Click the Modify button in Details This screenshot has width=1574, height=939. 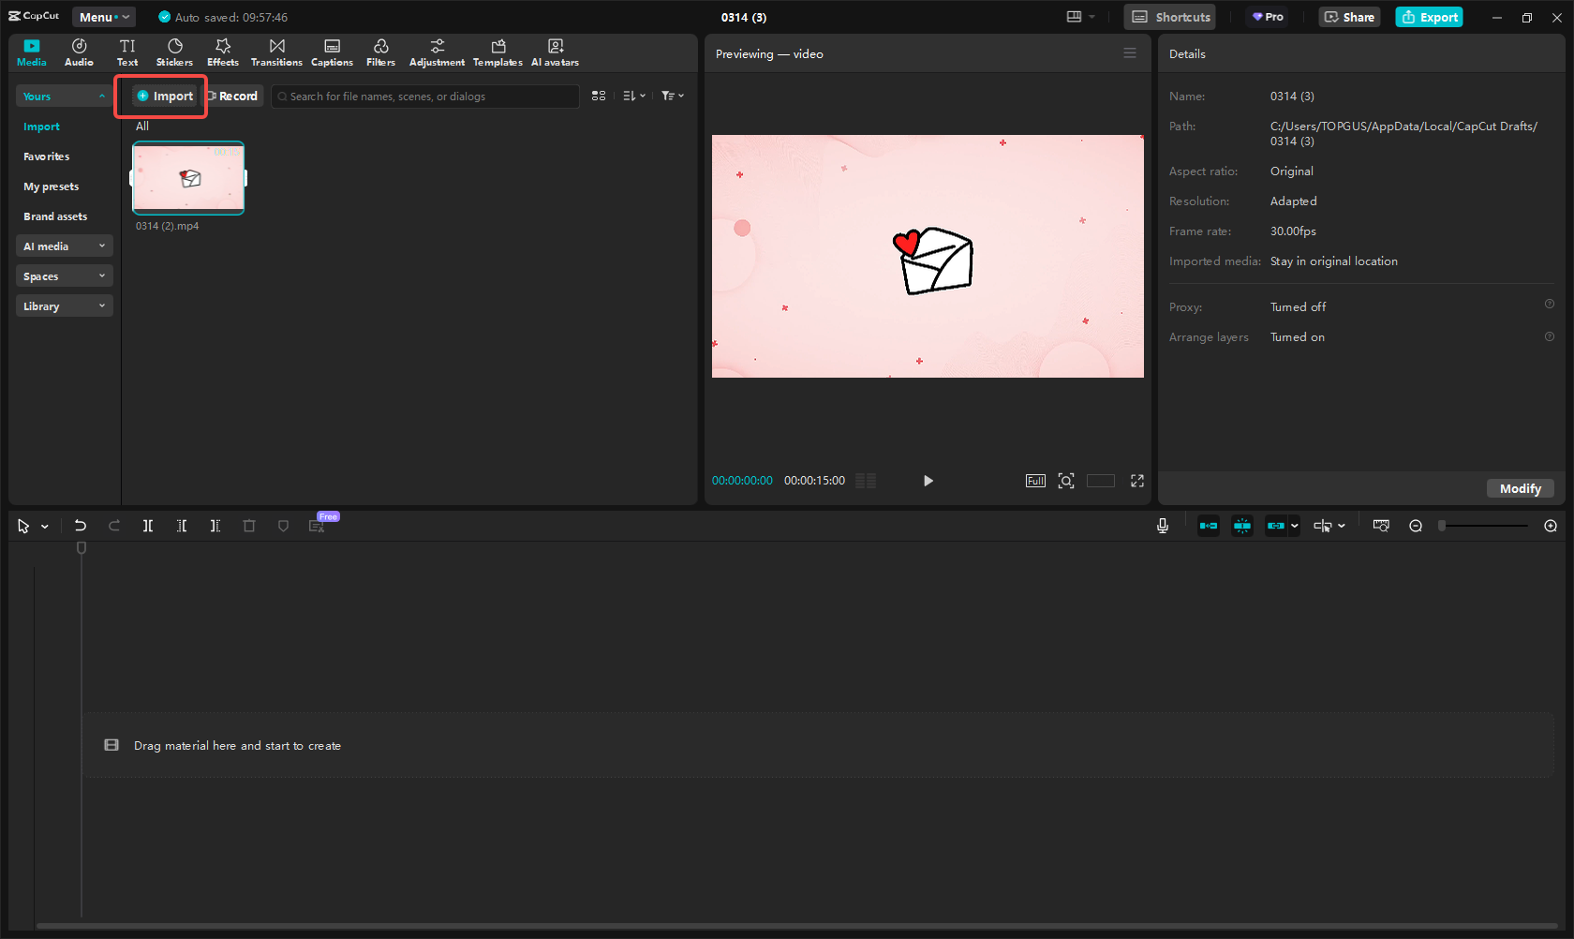[1520, 488]
